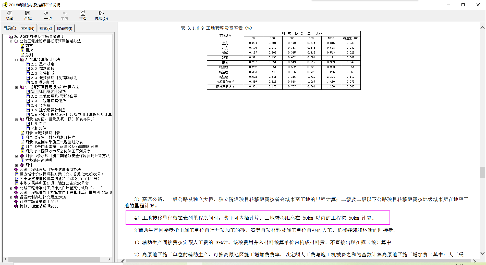
Task: Open topic 3.2 土地使用及拆迁补偿费
Action: [54, 96]
